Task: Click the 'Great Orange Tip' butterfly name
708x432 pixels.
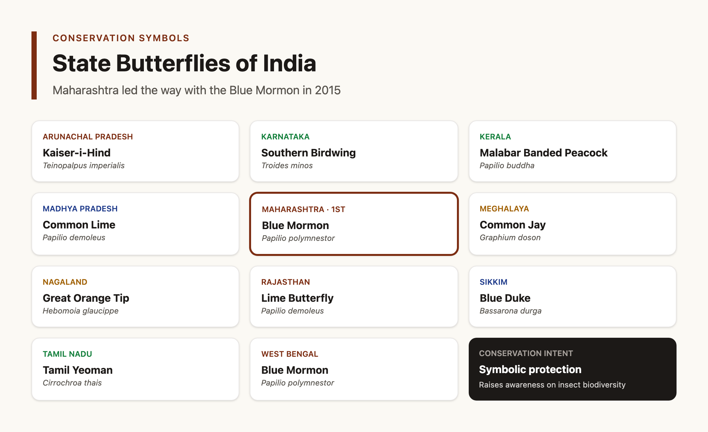Action: (86, 298)
